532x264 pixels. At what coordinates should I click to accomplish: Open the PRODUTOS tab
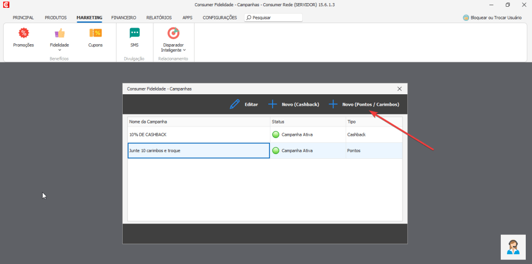[56, 18]
